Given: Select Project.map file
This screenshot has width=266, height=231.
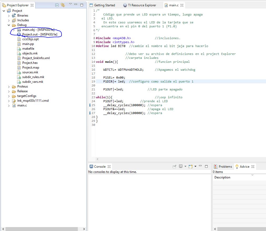Looking at the screenshot, I should coord(31,68).
